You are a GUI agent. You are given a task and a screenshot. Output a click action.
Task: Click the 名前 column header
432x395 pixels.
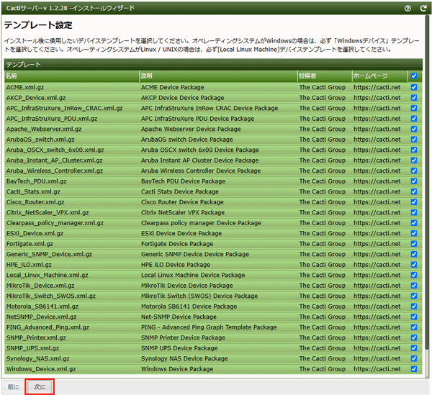(71, 76)
